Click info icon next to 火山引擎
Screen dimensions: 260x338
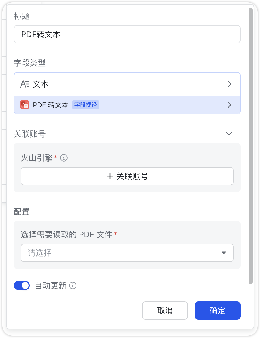[x=64, y=158]
